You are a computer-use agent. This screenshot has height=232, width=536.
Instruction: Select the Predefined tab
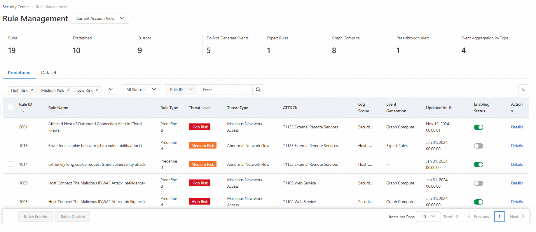point(19,73)
